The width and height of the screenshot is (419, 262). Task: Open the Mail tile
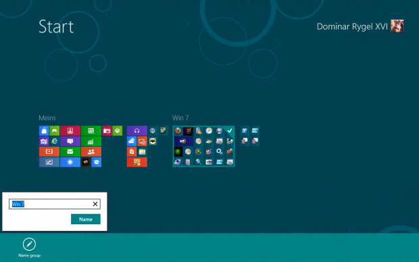coord(70,151)
